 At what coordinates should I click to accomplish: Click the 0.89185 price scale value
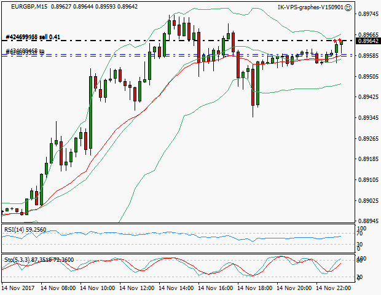tap(368, 159)
